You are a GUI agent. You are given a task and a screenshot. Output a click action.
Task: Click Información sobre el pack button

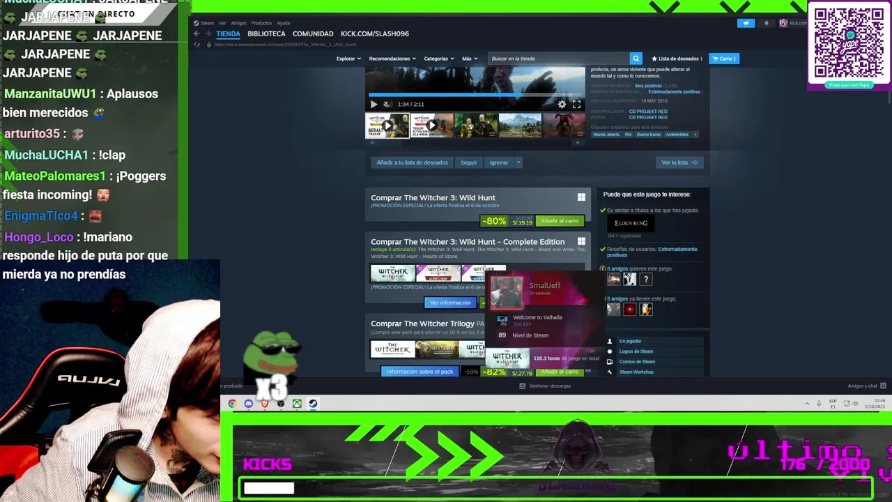point(420,372)
